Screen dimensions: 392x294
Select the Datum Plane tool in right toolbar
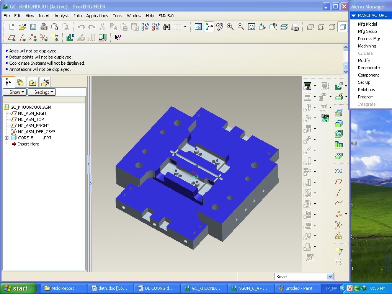click(338, 182)
